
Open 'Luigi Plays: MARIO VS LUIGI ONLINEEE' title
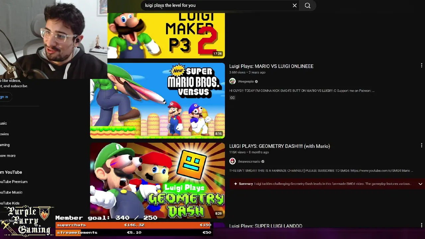tap(271, 66)
